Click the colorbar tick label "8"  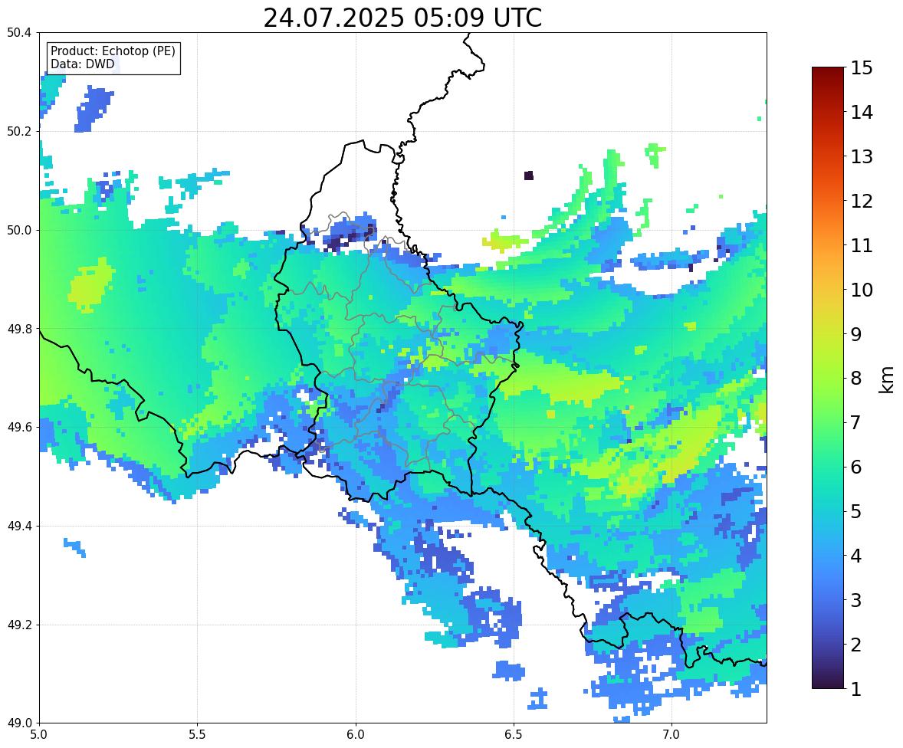coord(856,379)
